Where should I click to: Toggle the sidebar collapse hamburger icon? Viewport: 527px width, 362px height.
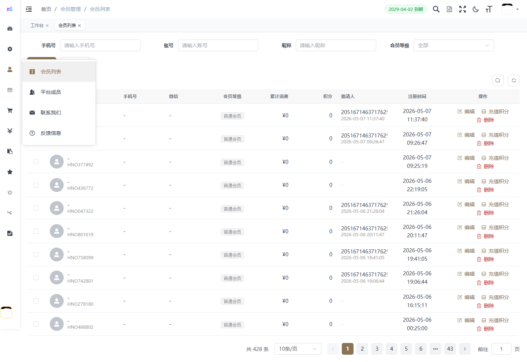tap(29, 9)
